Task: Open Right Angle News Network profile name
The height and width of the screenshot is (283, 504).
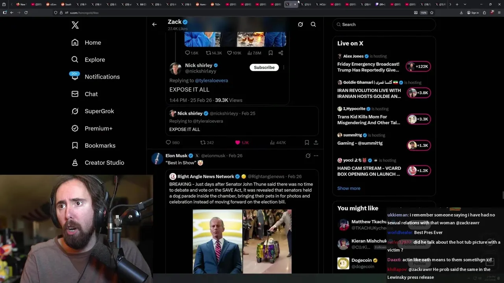Action: point(206,176)
